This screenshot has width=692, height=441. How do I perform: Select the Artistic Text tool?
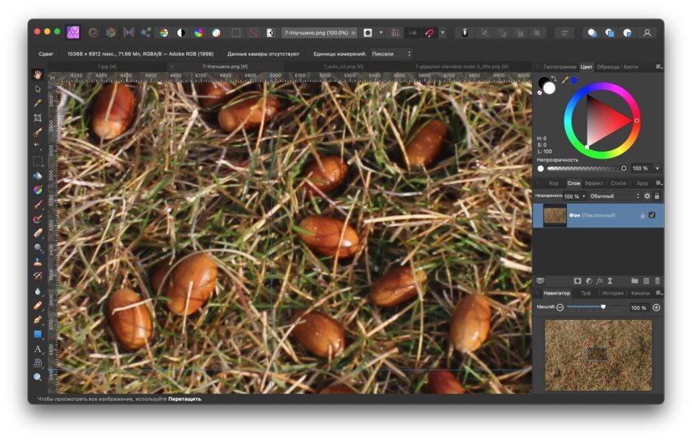pos(38,349)
